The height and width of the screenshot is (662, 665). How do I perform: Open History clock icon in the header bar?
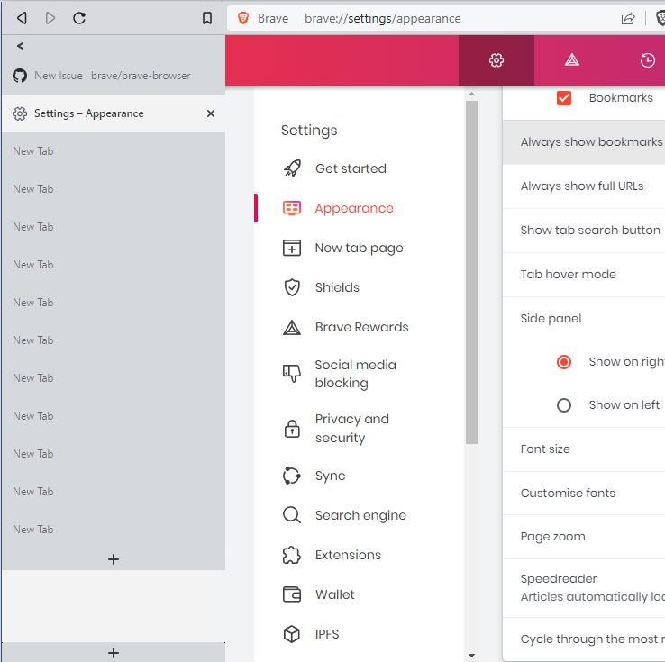coord(647,60)
